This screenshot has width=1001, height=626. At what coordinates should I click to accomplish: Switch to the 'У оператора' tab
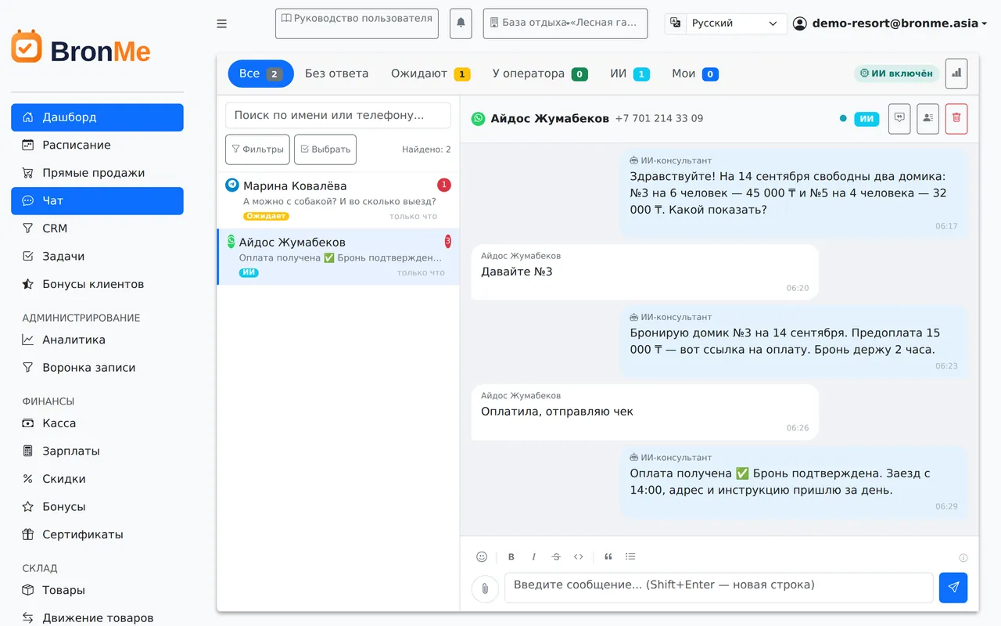pos(540,74)
